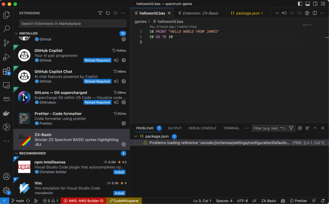Image resolution: width=329 pixels, height=204 pixels.
Task: Click the Prettier status bar item
Action: pyautogui.click(x=298, y=201)
